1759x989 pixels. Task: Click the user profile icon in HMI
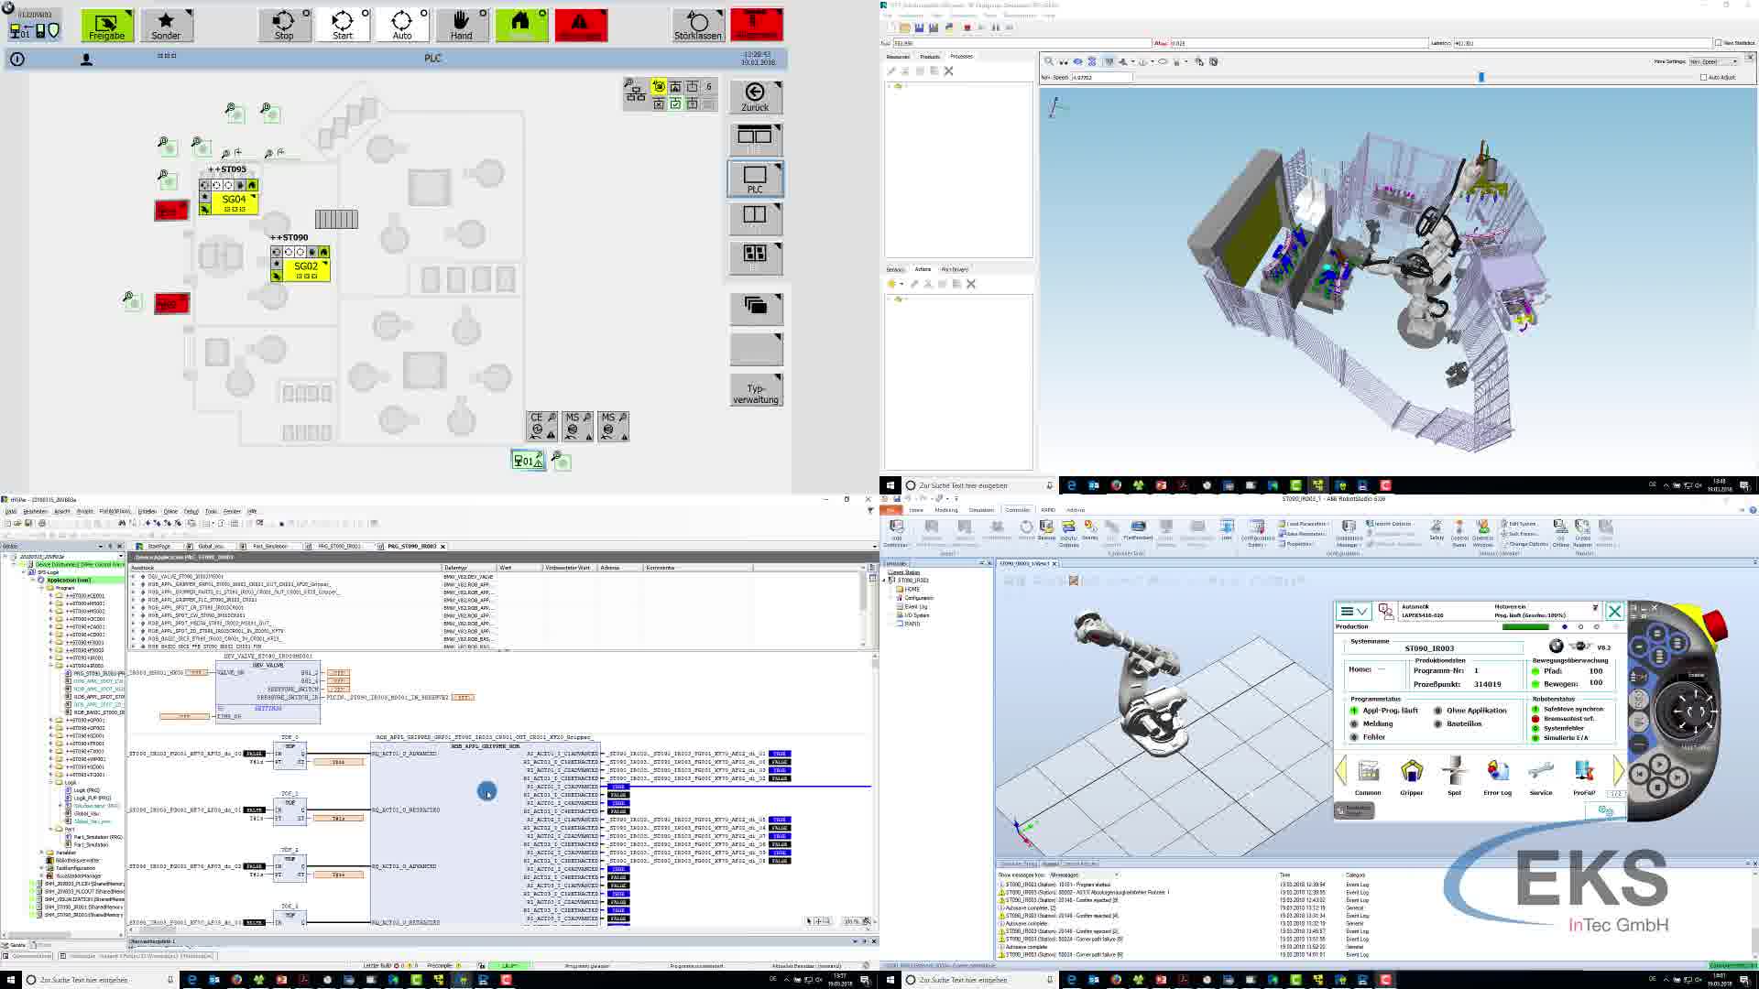(x=86, y=59)
